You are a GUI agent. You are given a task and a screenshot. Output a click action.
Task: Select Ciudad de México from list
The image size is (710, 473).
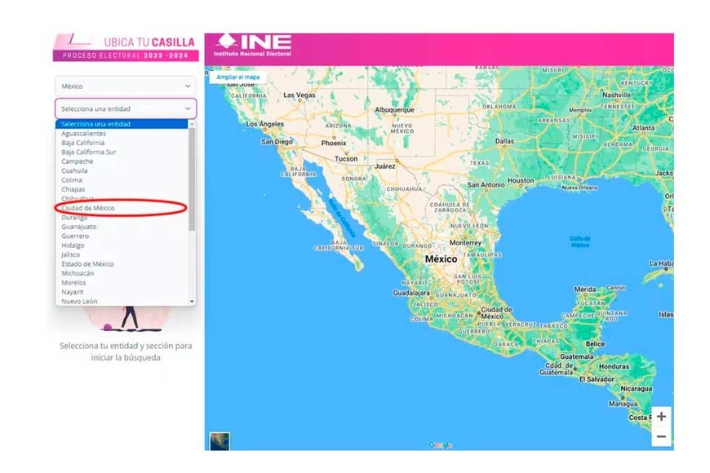88,208
